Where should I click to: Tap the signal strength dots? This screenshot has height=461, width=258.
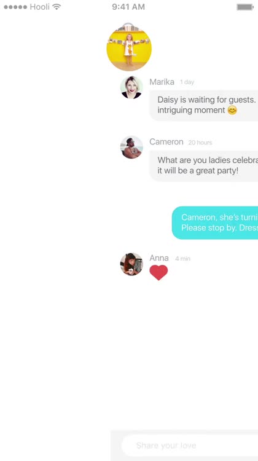coord(15,7)
